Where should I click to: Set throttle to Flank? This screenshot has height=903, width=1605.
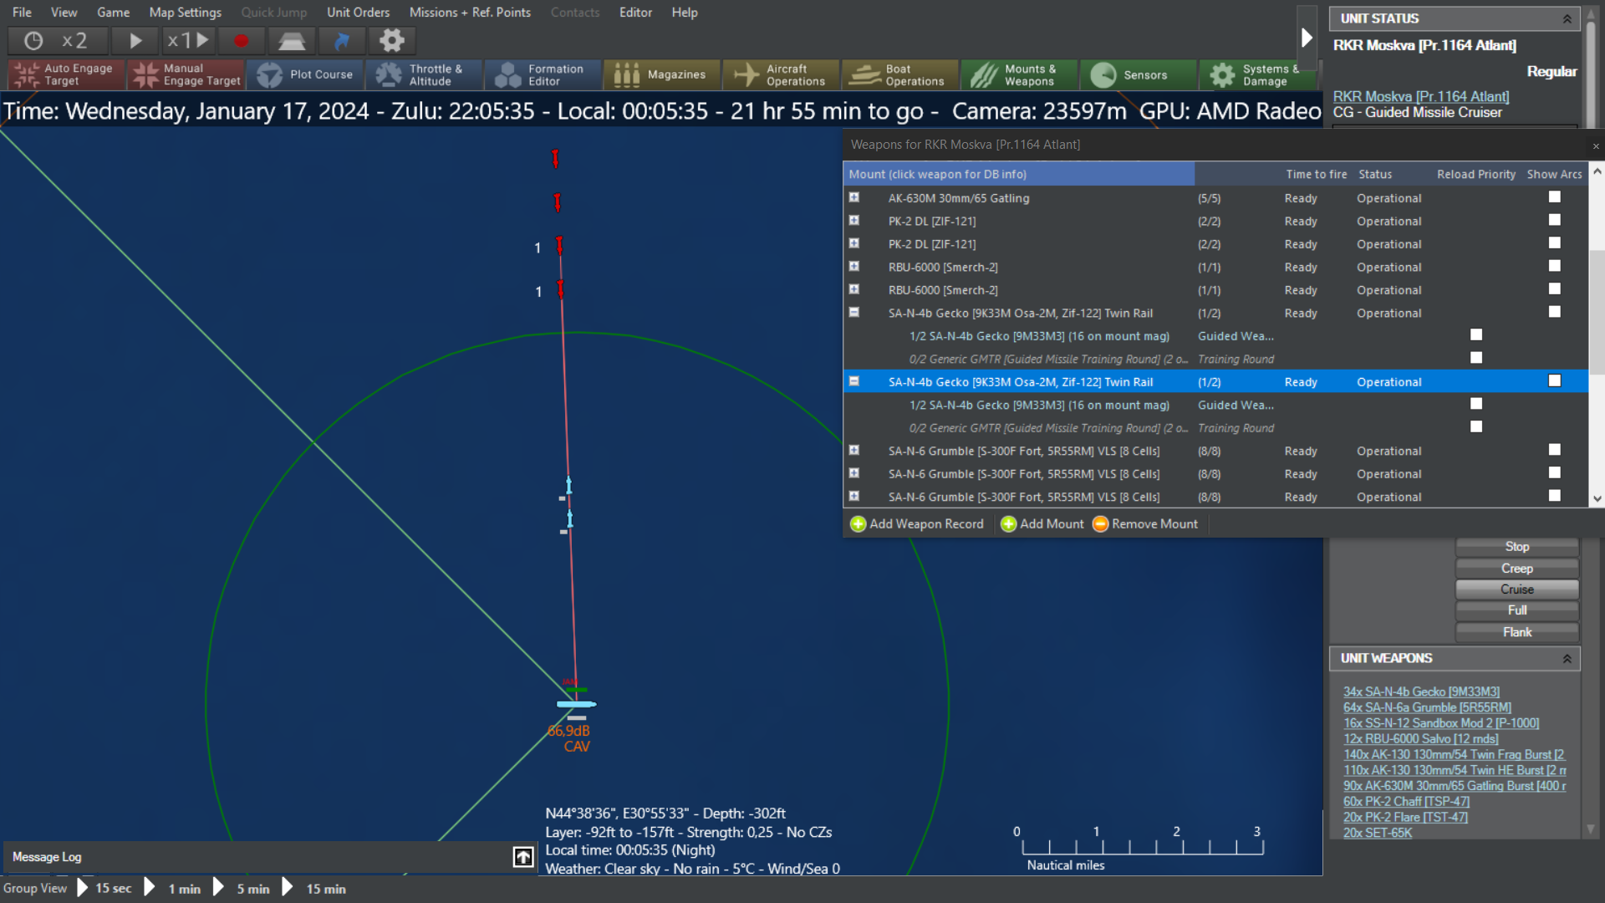[x=1517, y=632]
